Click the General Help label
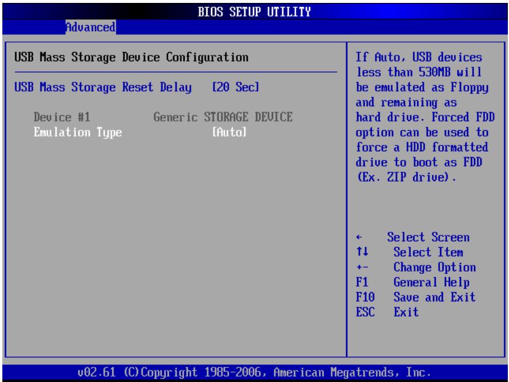This screenshot has height=382, width=509. click(x=431, y=282)
